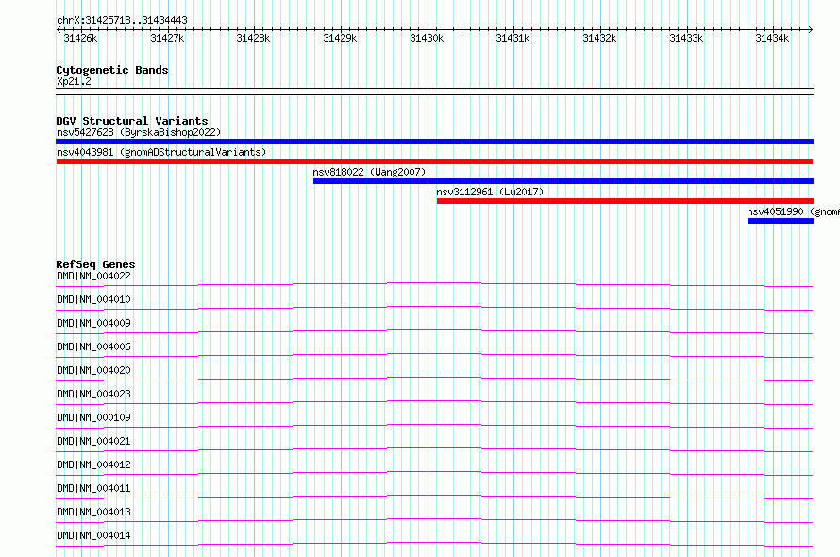Click variant label nsv4043981 (gnomADStructuralVariants)

pos(161,152)
